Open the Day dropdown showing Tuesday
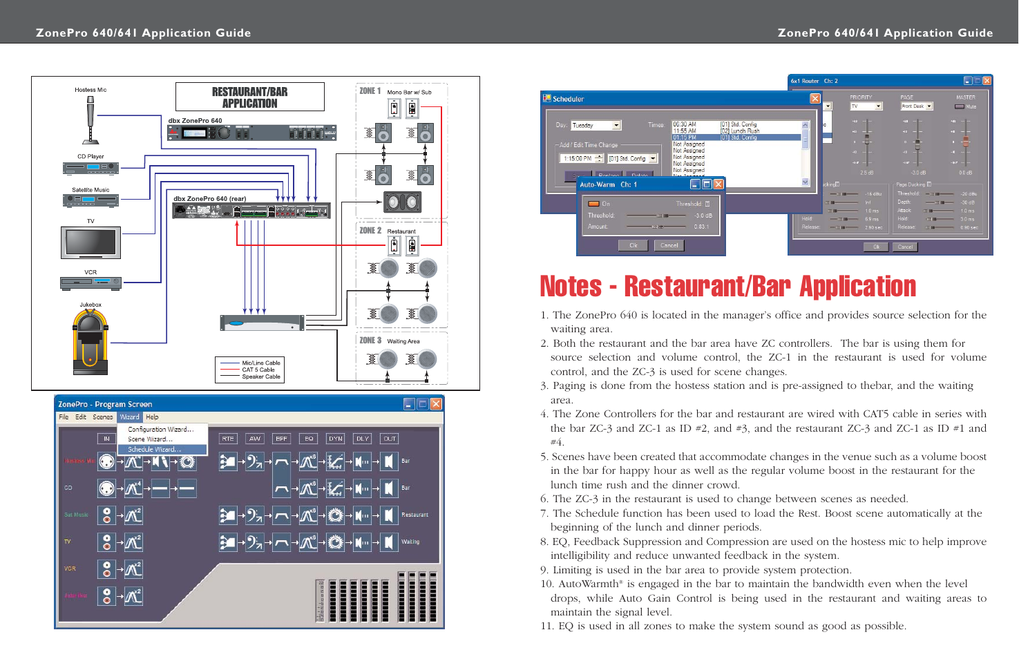 pyautogui.click(x=596, y=126)
